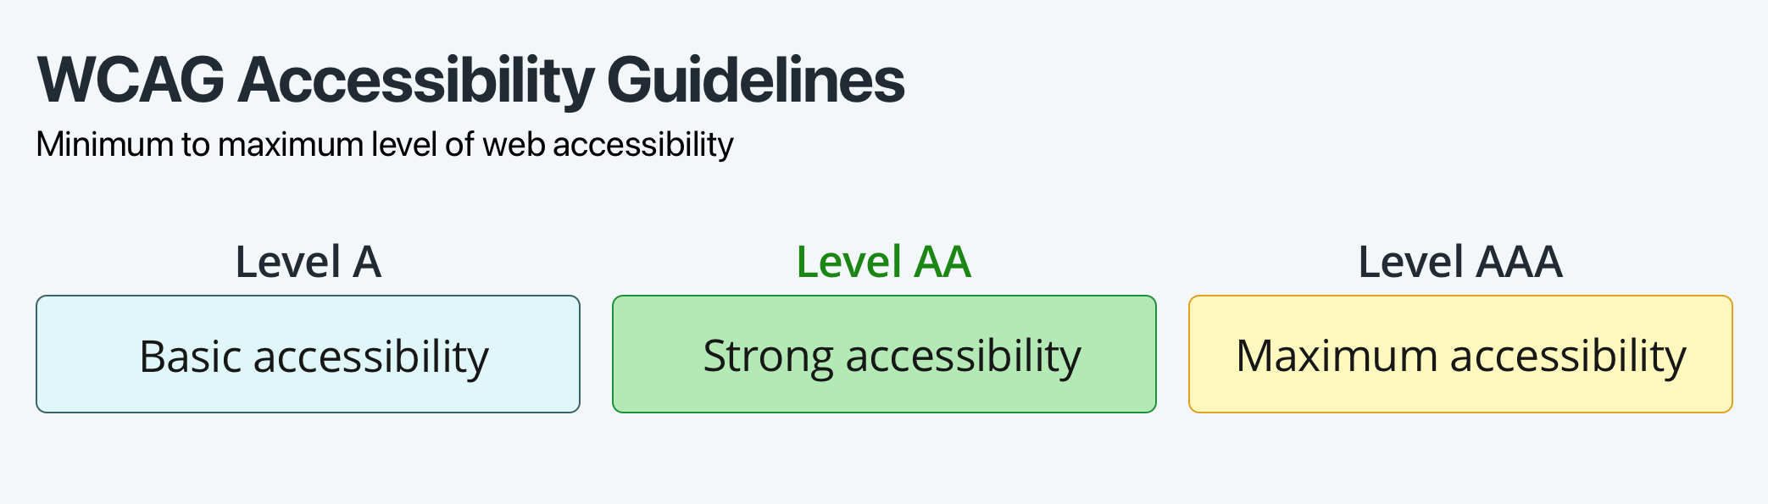Select the Maximum accessibility yellow box
The width and height of the screenshot is (1768, 504).
tap(1460, 354)
